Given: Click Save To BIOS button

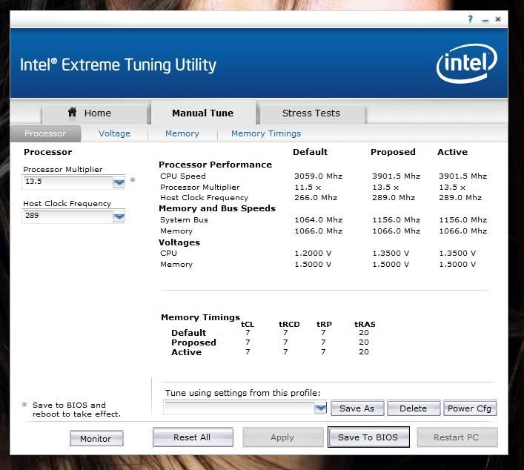Looking at the screenshot, I should pos(368,437).
